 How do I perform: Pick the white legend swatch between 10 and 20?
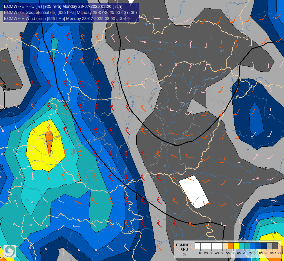coord(203,246)
